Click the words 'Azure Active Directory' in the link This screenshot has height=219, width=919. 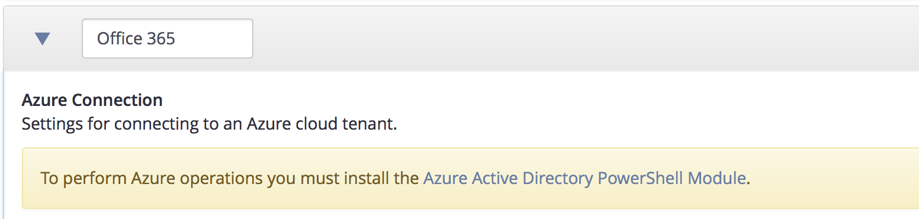point(508,178)
